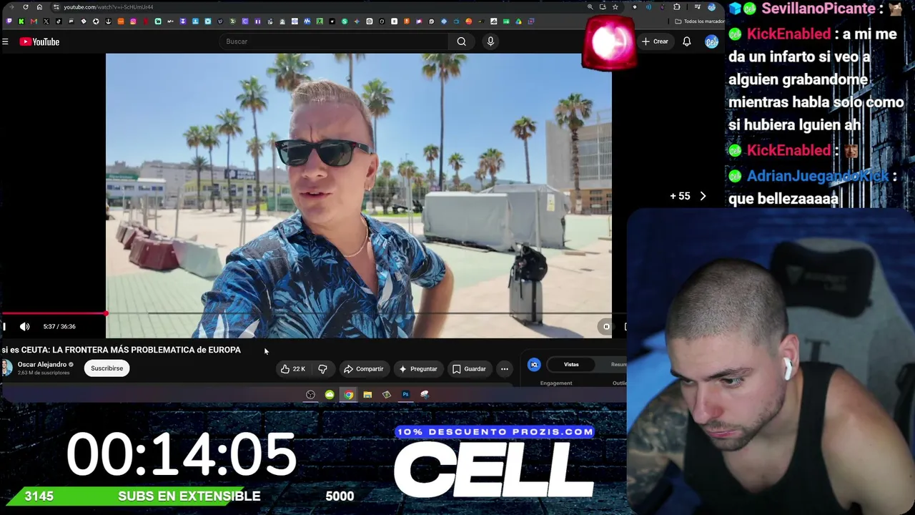Reload the page in the browser
This screenshot has width=915, height=515.
tap(26, 7)
